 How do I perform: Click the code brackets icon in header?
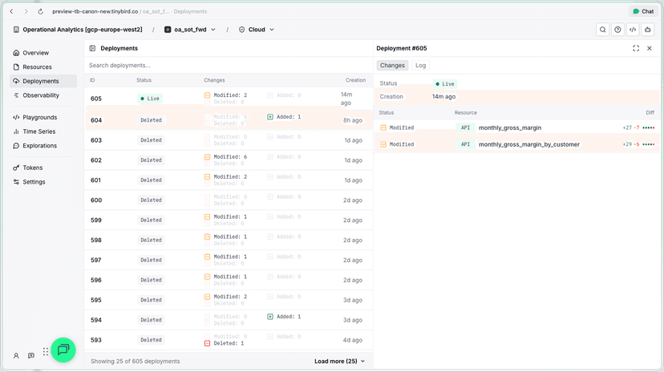[633, 30]
